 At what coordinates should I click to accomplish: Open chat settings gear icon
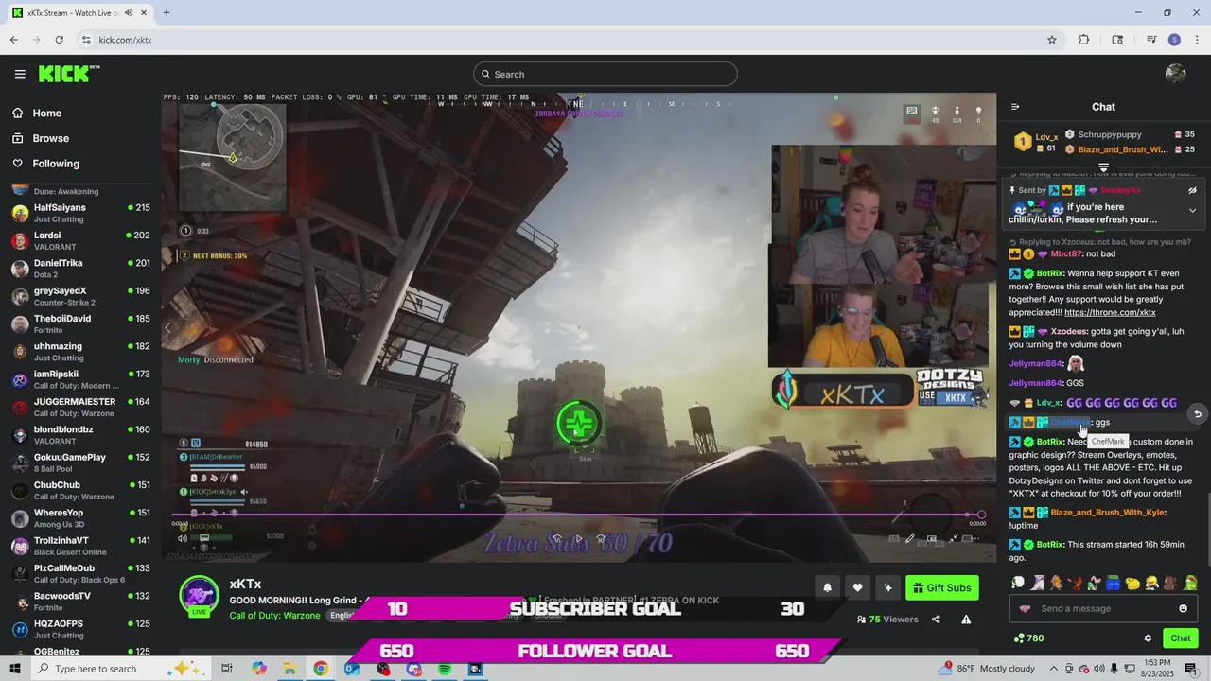click(x=1148, y=638)
